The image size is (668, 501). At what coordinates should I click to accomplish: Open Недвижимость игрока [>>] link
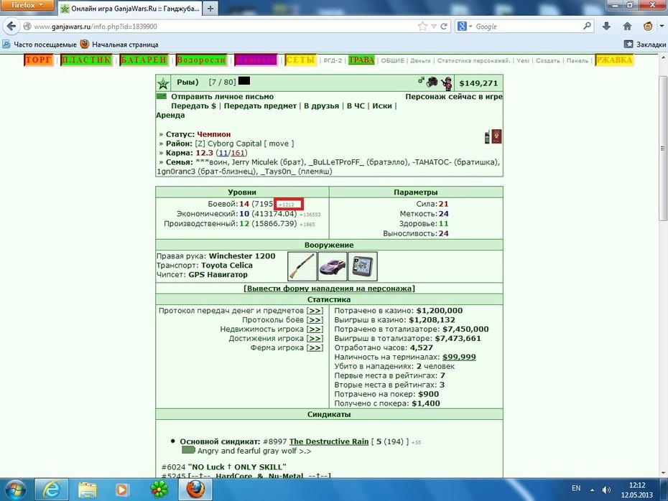pyautogui.click(x=315, y=329)
